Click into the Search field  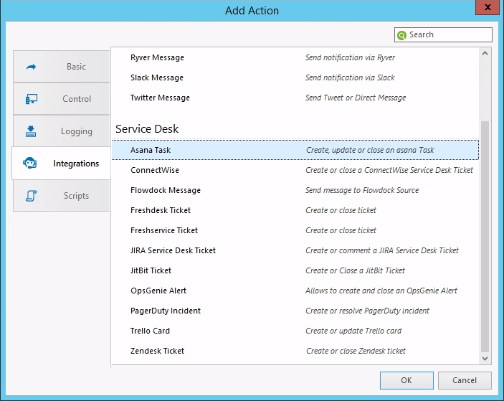443,34
